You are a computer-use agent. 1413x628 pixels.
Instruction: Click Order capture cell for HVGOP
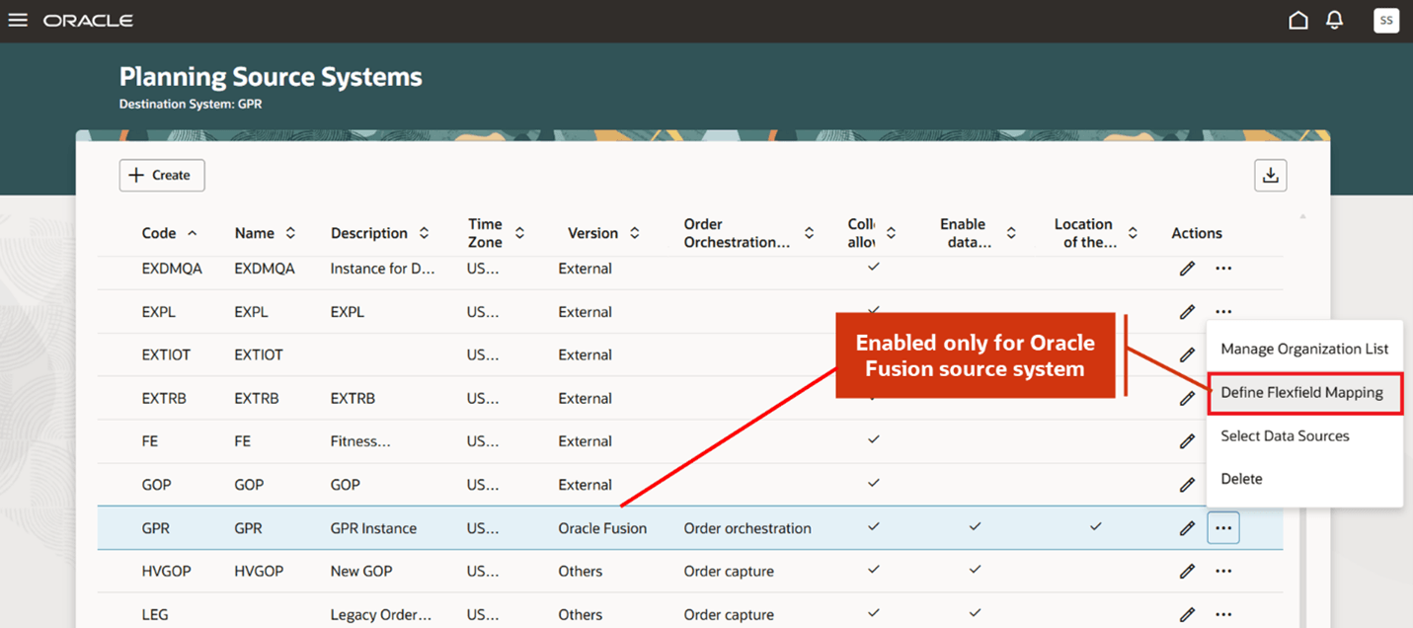pos(729,572)
